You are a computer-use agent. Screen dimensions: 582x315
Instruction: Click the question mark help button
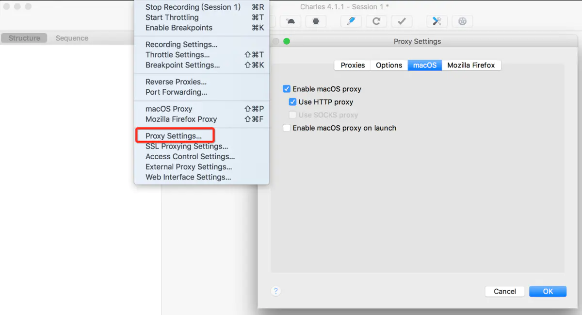tap(275, 291)
